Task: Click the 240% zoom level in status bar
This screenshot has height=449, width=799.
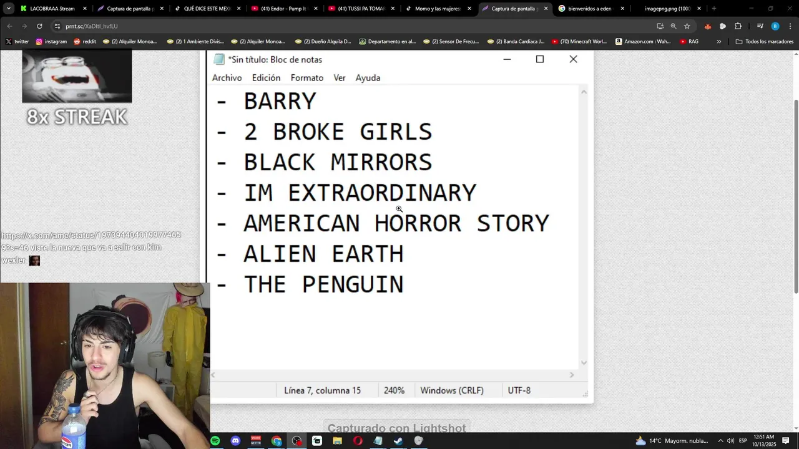Action: 394,390
